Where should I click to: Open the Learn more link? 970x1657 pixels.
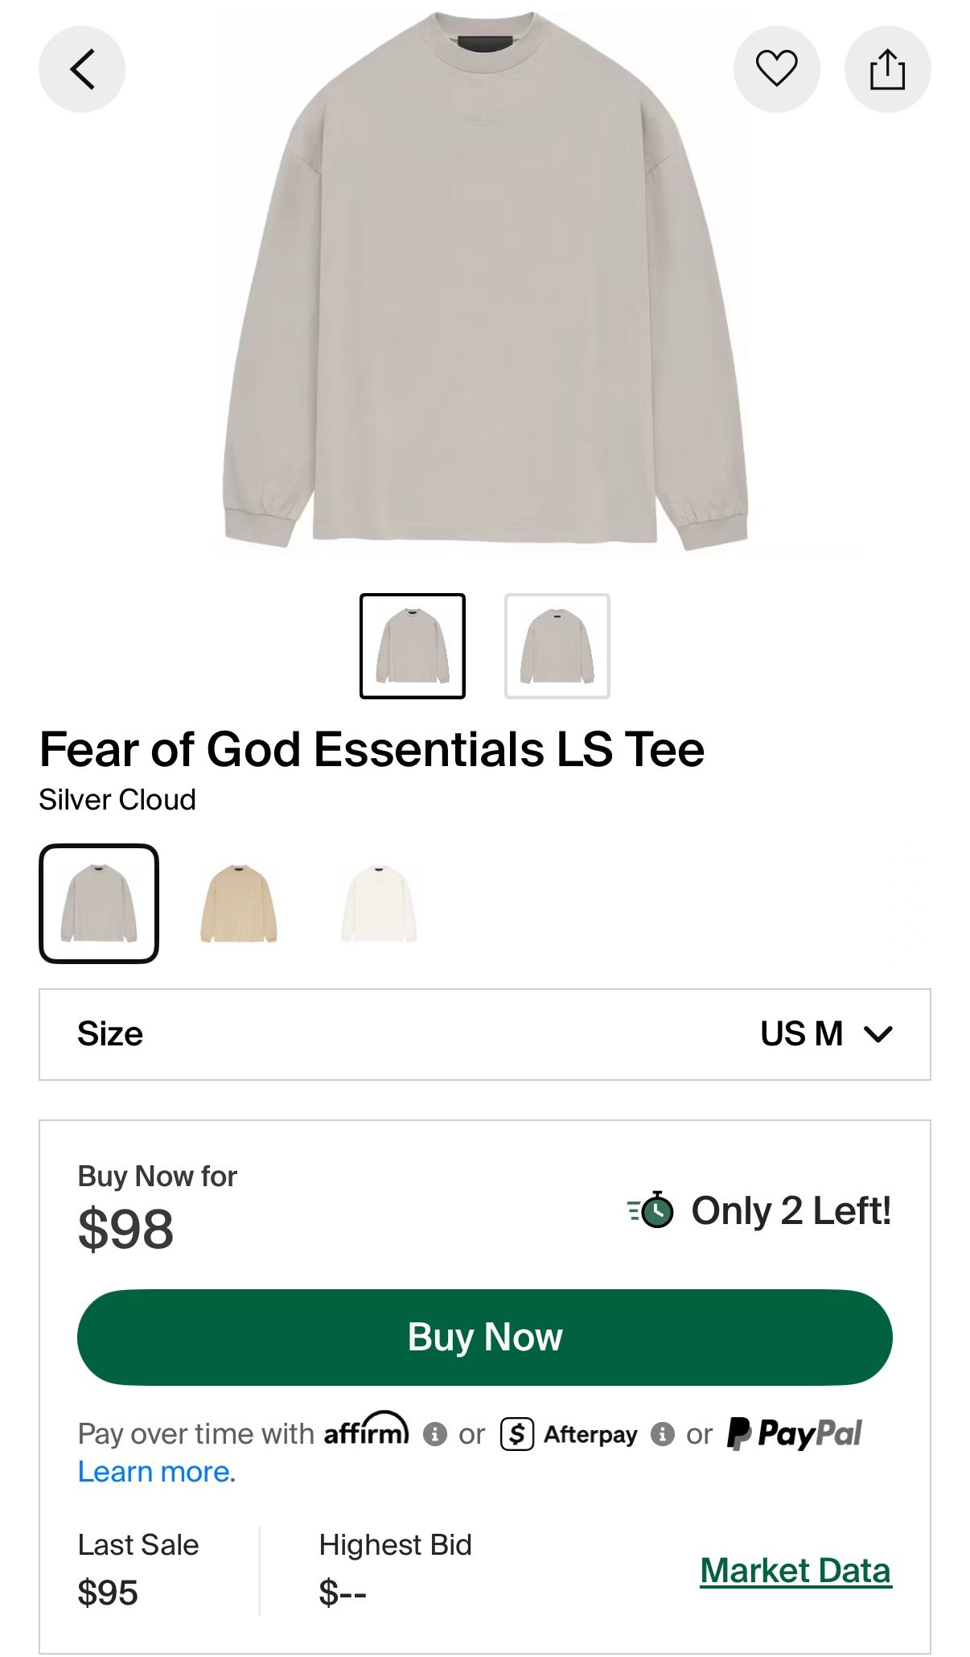[154, 1472]
